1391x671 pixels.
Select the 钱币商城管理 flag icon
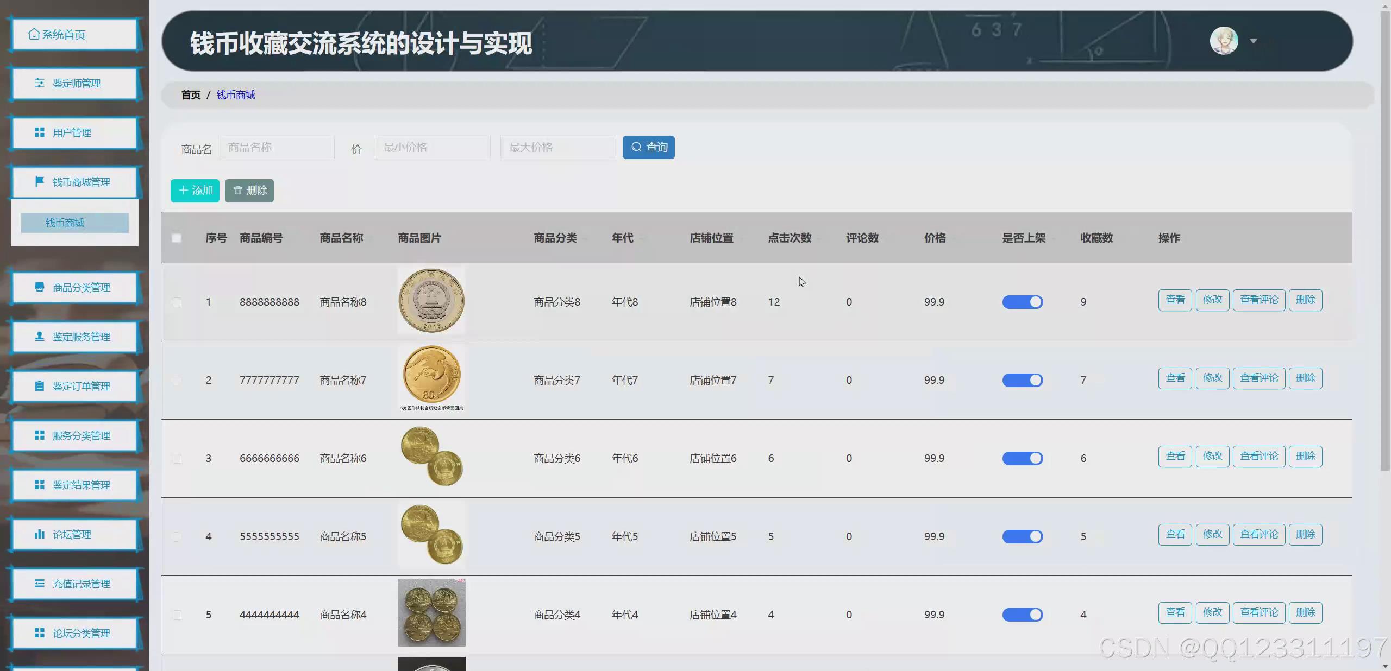[x=39, y=182]
